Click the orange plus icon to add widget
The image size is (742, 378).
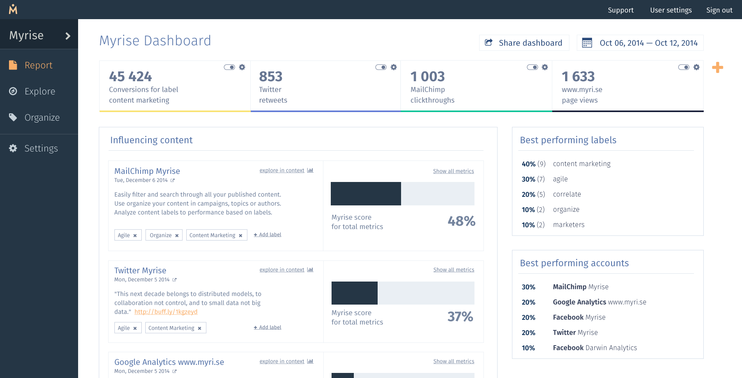tap(717, 68)
